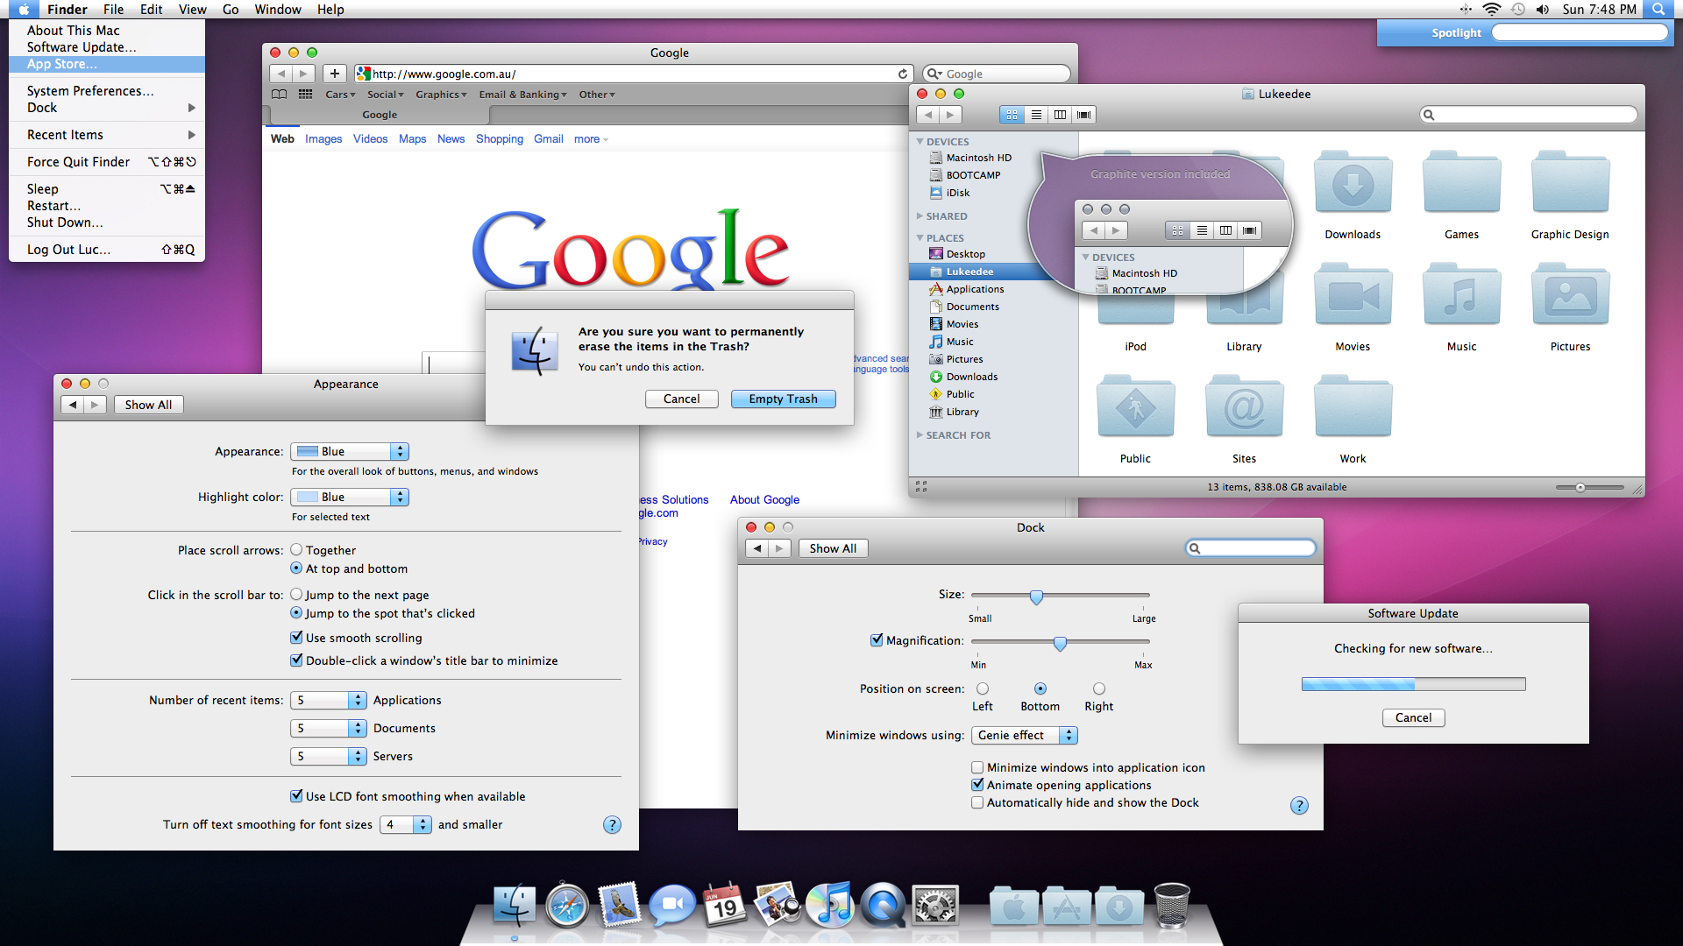This screenshot has height=946, width=1683.
Task: Enable Minimize windows into application icon
Action: click(x=977, y=767)
